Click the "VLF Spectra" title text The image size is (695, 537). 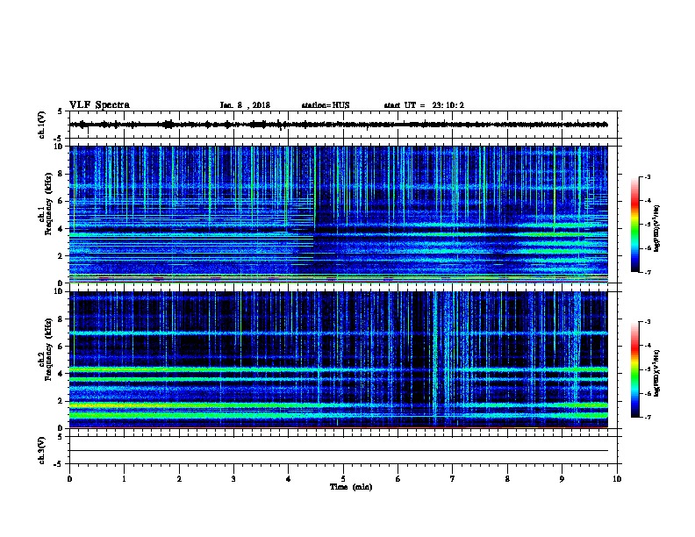pyautogui.click(x=99, y=105)
